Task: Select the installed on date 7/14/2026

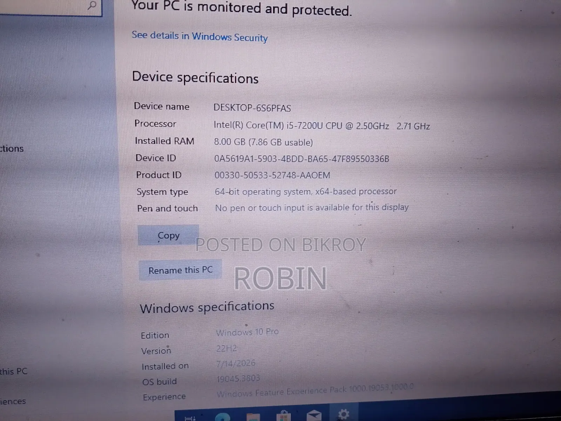Action: [236, 363]
